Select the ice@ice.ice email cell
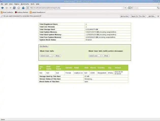 click(78, 73)
